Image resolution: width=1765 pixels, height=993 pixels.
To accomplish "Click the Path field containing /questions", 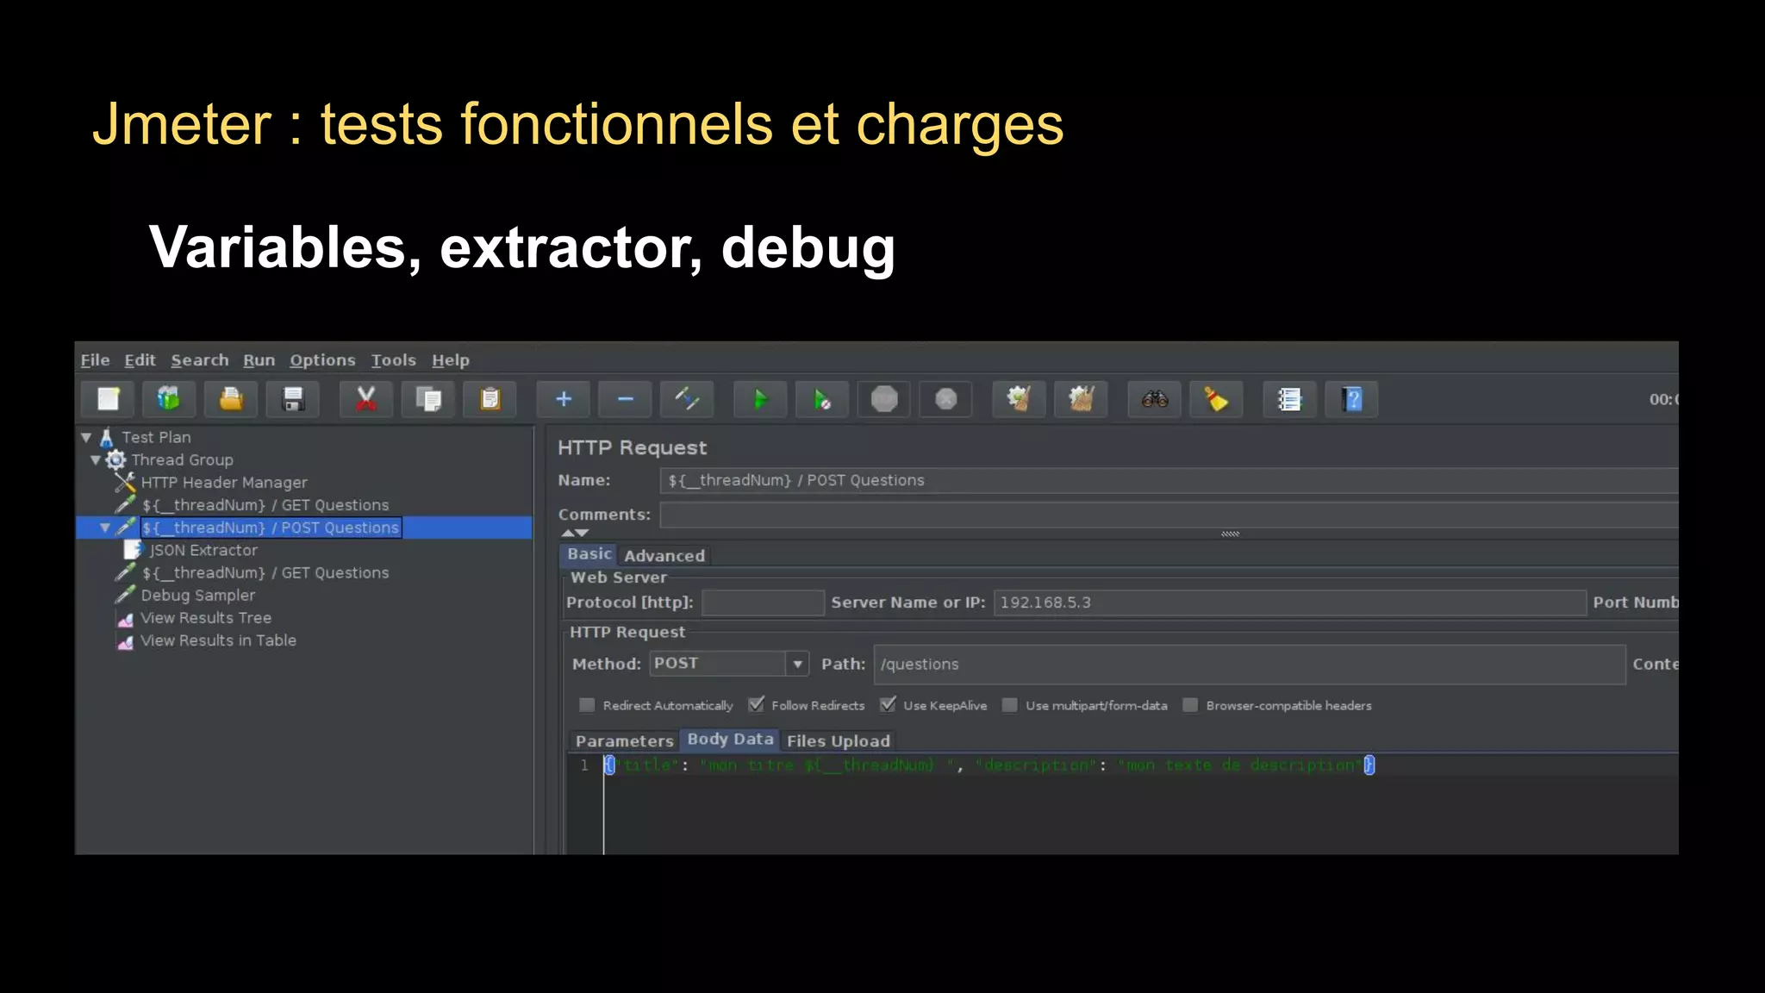I will (1250, 665).
